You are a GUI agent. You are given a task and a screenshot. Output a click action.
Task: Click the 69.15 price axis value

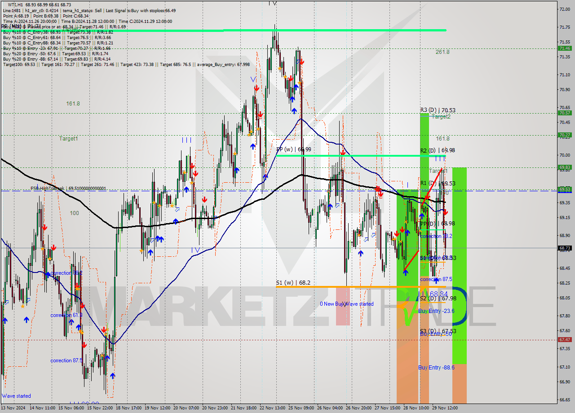565,218
